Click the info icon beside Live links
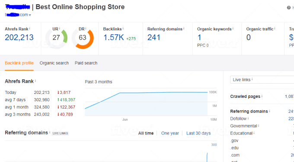294x162 pixels. pos(252,79)
